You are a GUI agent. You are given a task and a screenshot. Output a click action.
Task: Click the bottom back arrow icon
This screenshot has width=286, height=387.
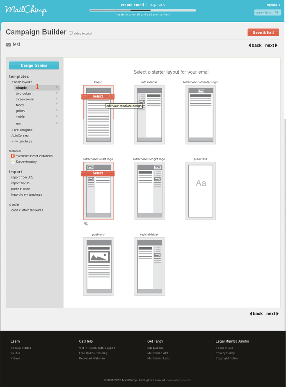click(x=251, y=313)
